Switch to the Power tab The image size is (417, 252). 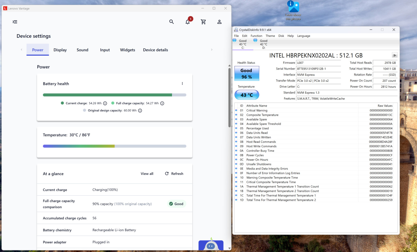click(38, 50)
